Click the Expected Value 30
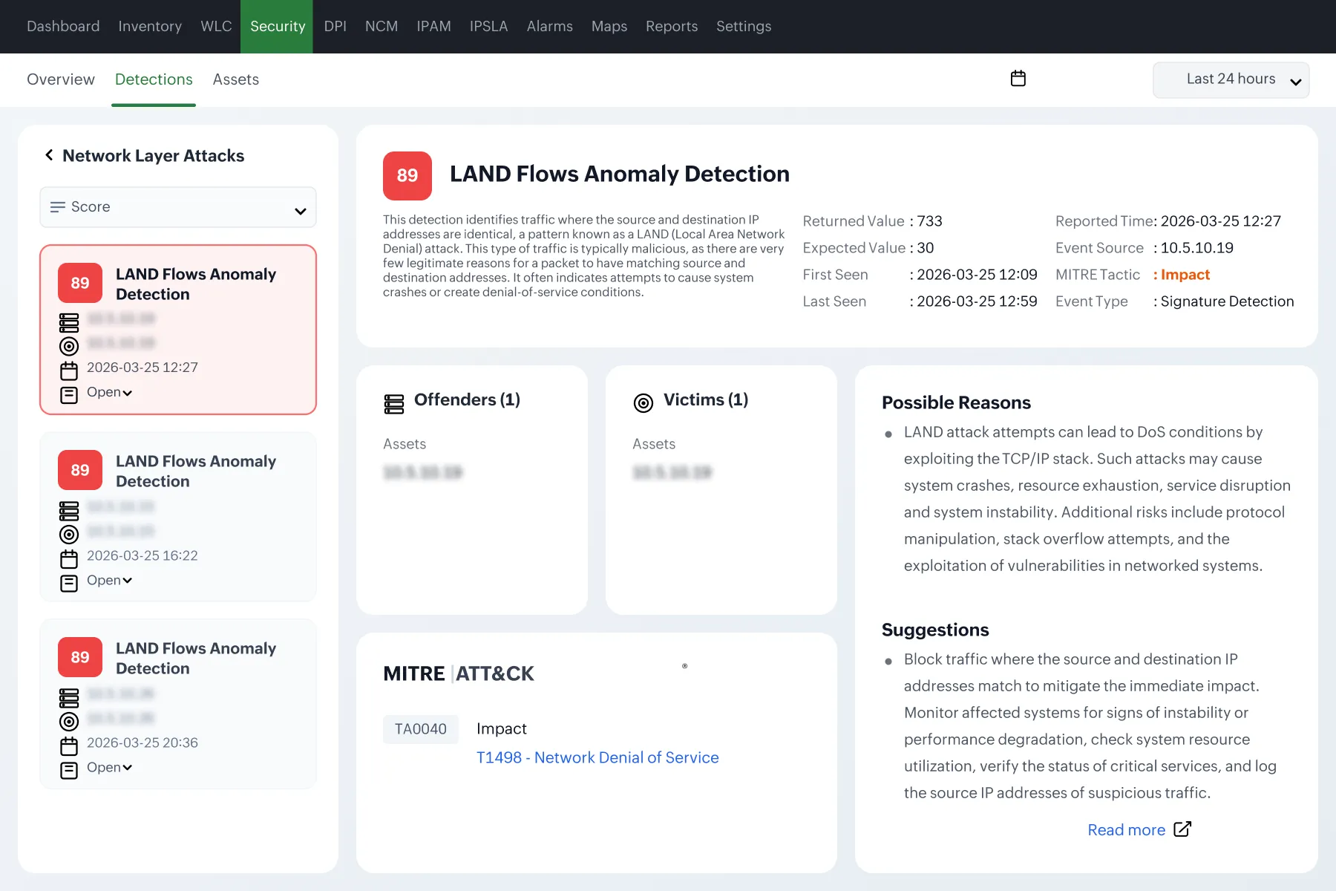1336x891 pixels. [x=926, y=248]
